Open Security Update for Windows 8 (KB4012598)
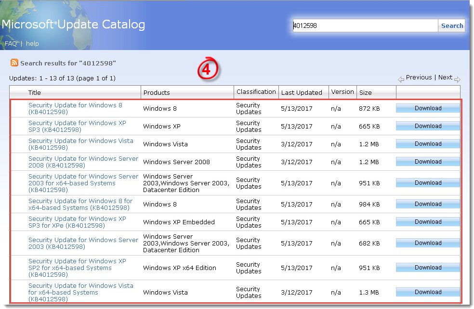This screenshot has height=309, width=474. pos(75,108)
